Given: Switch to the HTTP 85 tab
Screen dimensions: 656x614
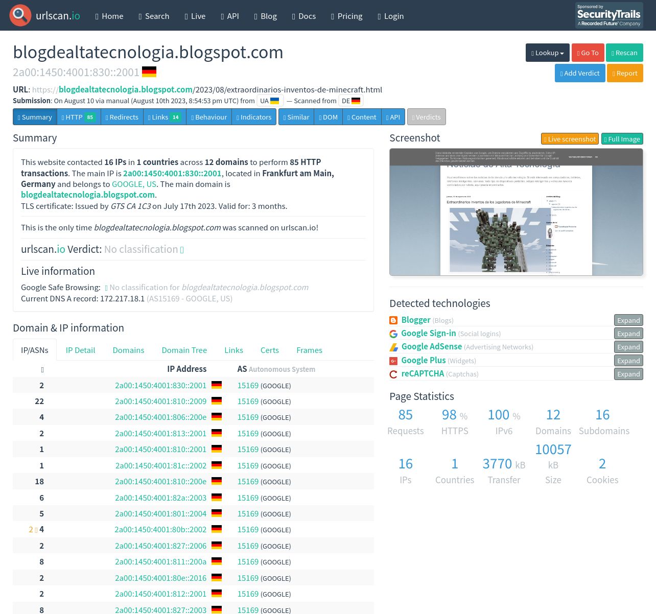Looking at the screenshot, I should click(79, 117).
